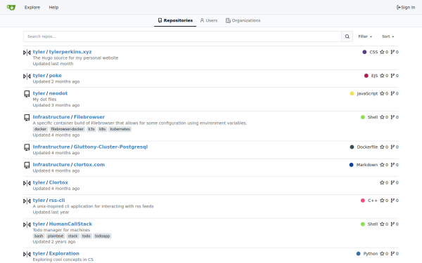Click 'My dot files' description text

point(45,100)
